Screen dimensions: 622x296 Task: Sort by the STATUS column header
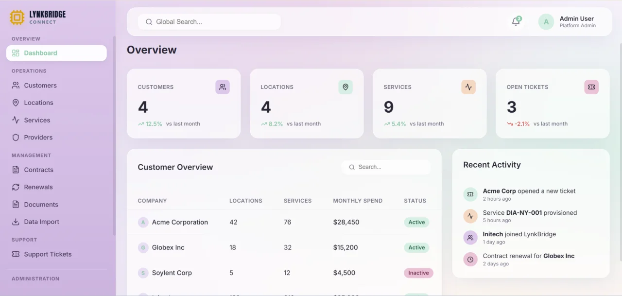click(415, 201)
